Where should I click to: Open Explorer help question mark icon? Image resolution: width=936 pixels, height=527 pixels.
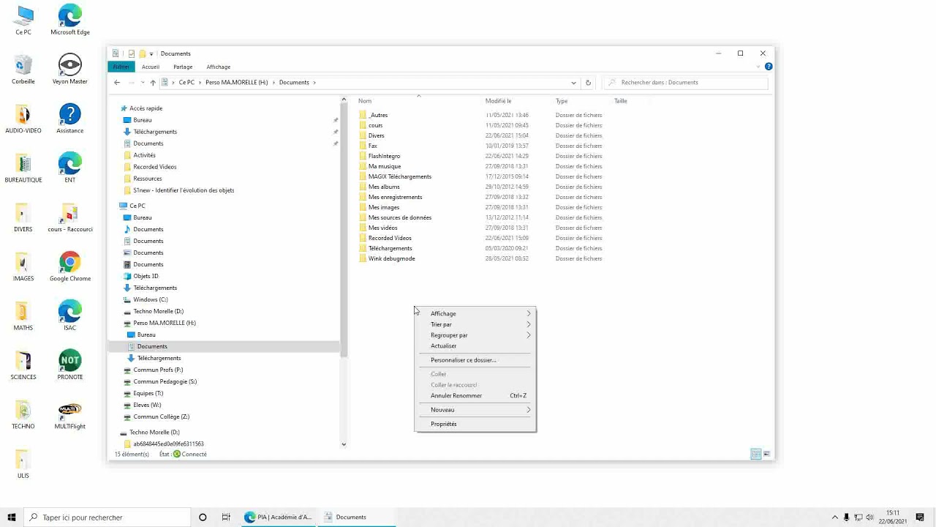coord(769,67)
